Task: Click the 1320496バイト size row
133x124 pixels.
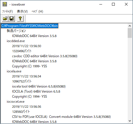Action: point(22,51)
